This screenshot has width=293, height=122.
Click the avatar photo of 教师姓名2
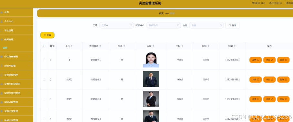151,79
